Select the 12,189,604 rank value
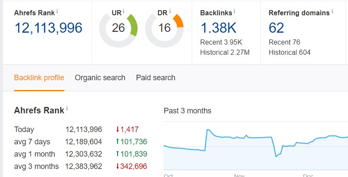 [x=83, y=142]
